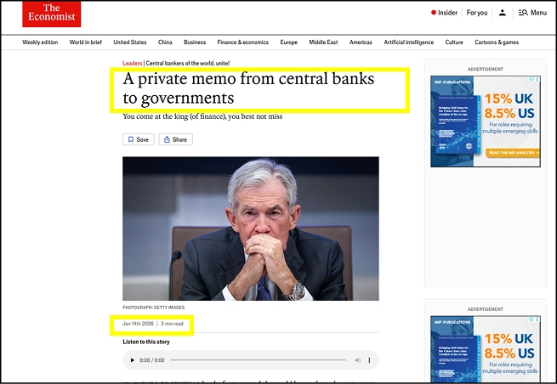The height and width of the screenshot is (384, 557).
Task: Go to Weekly edition
Action: tap(40, 42)
